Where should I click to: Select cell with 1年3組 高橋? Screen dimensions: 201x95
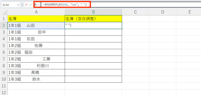click(36, 72)
